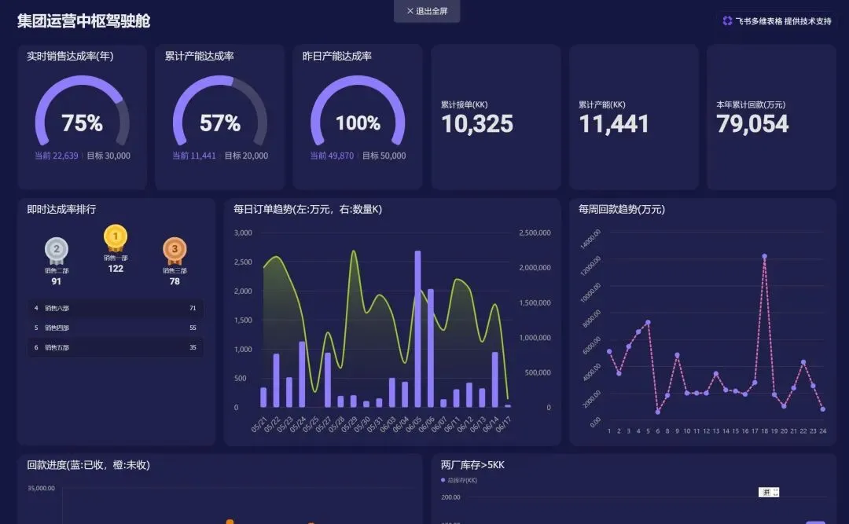This screenshot has height=524, width=849.
Task: Click the 57% cumulative capacity gauge
Action: (220, 111)
